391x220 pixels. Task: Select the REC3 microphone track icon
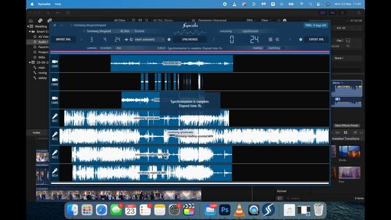click(x=55, y=153)
